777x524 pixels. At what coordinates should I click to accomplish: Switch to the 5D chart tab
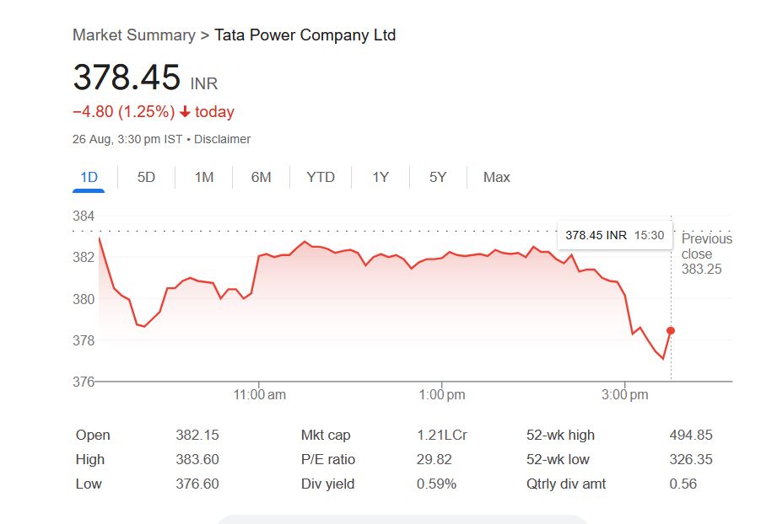(x=146, y=177)
